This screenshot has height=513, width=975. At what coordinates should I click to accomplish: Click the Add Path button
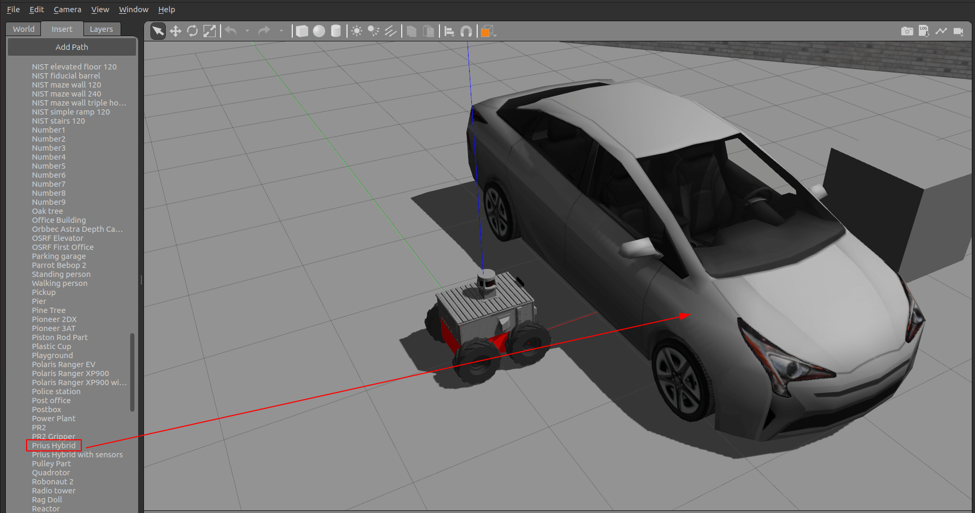point(72,47)
